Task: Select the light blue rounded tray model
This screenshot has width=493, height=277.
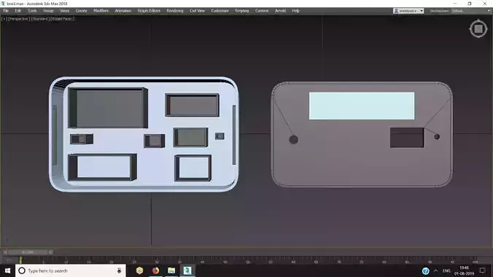Action: point(144,134)
